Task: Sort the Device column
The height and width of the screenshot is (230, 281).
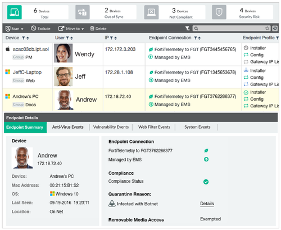Action: click(28, 38)
